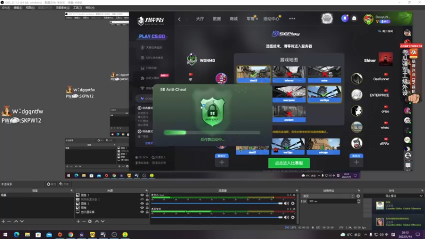Open notifications bell in 5E platform
The image size is (425, 239).
[x=345, y=18]
